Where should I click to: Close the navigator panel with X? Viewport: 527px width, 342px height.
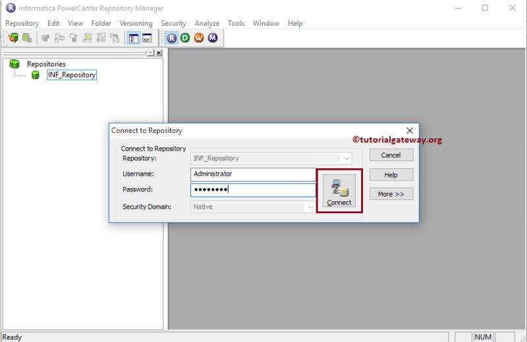pos(159,53)
